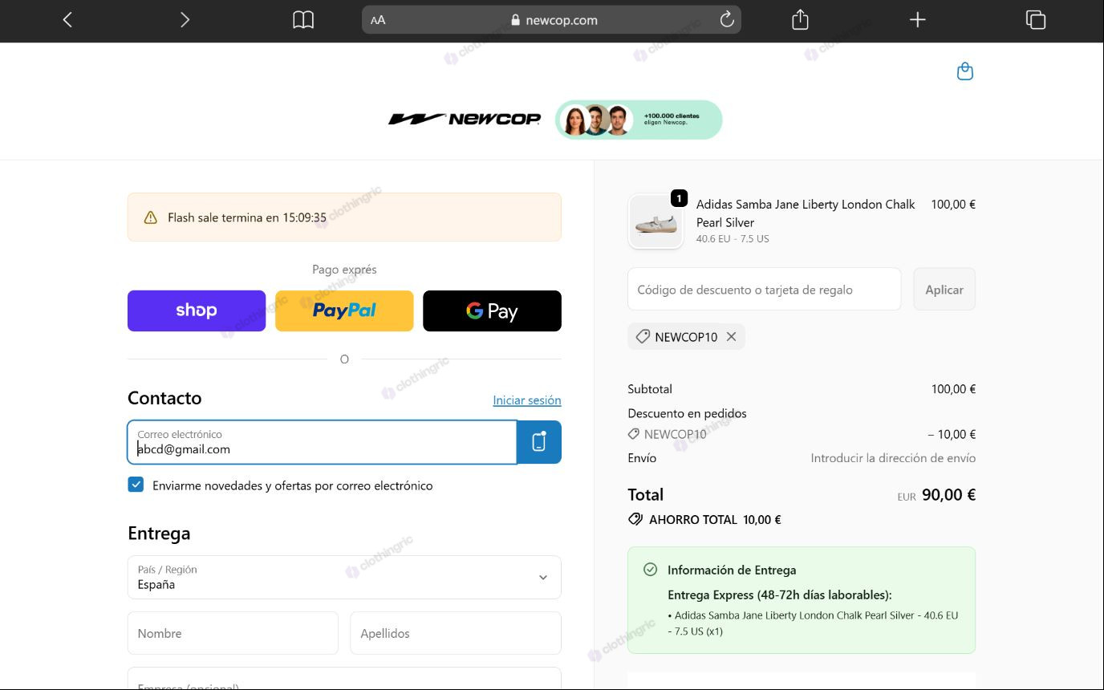The image size is (1104, 690).
Task: Click into the Apellidos field
Action: tap(456, 633)
